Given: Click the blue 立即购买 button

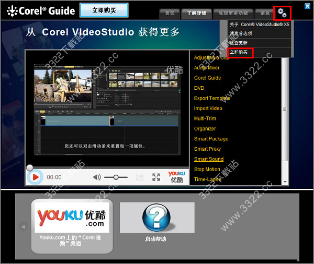Looking at the screenshot, I should pos(104,10).
